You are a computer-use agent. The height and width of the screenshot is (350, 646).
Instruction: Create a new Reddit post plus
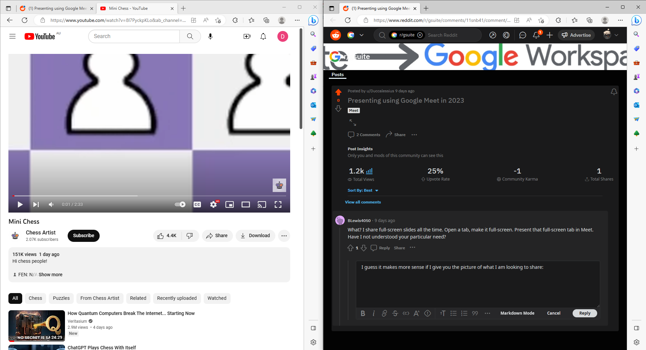pyautogui.click(x=550, y=35)
